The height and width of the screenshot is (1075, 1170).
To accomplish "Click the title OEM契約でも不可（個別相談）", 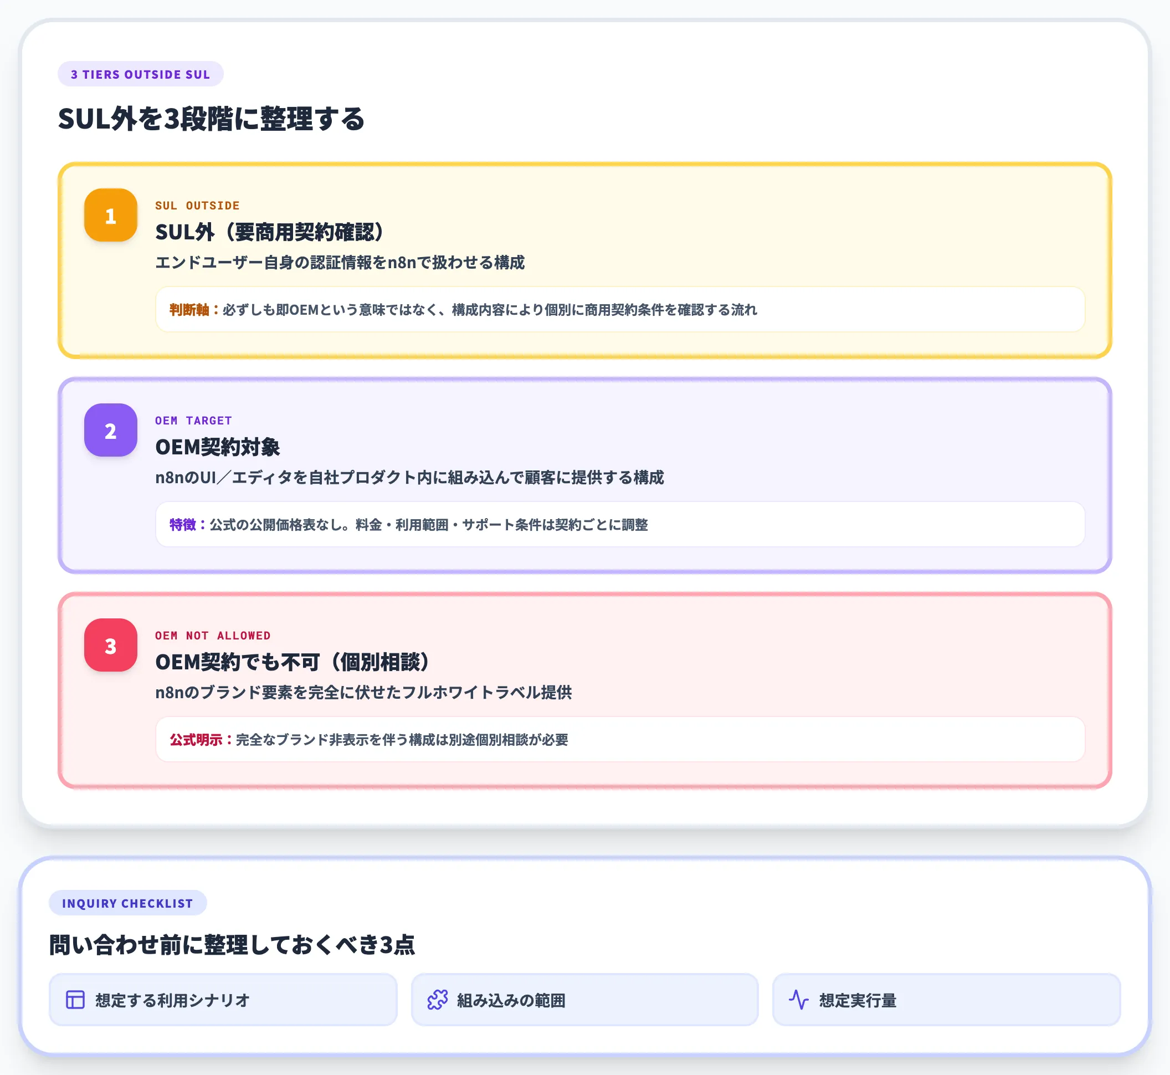I will (x=292, y=662).
